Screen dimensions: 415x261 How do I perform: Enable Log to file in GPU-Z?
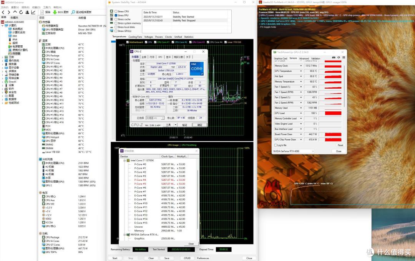tap(276, 145)
